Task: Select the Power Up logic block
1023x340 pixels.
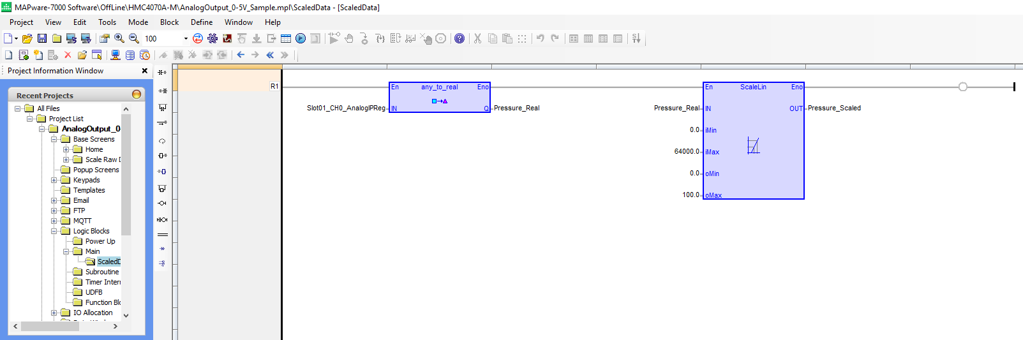Action: tap(100, 241)
